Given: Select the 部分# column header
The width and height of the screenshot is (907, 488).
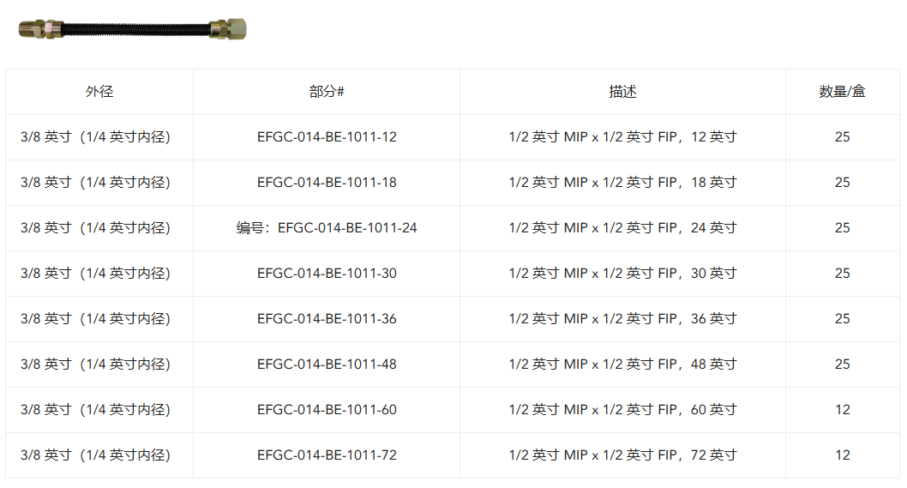Looking at the screenshot, I should point(327,92).
